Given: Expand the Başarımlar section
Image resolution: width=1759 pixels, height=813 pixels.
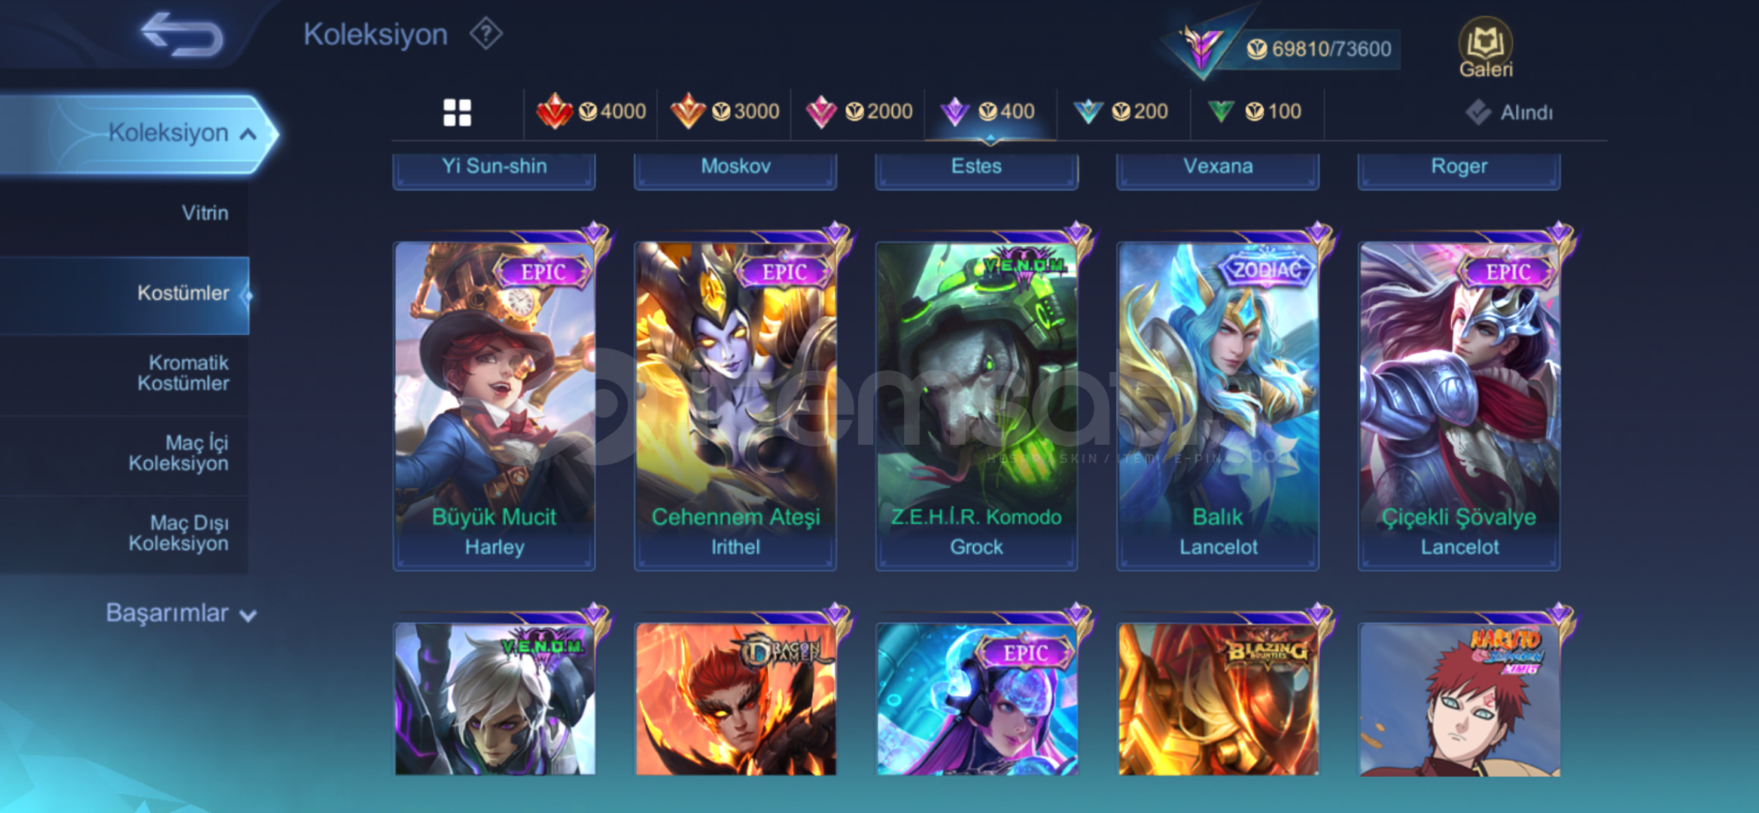Looking at the screenshot, I should tap(181, 613).
